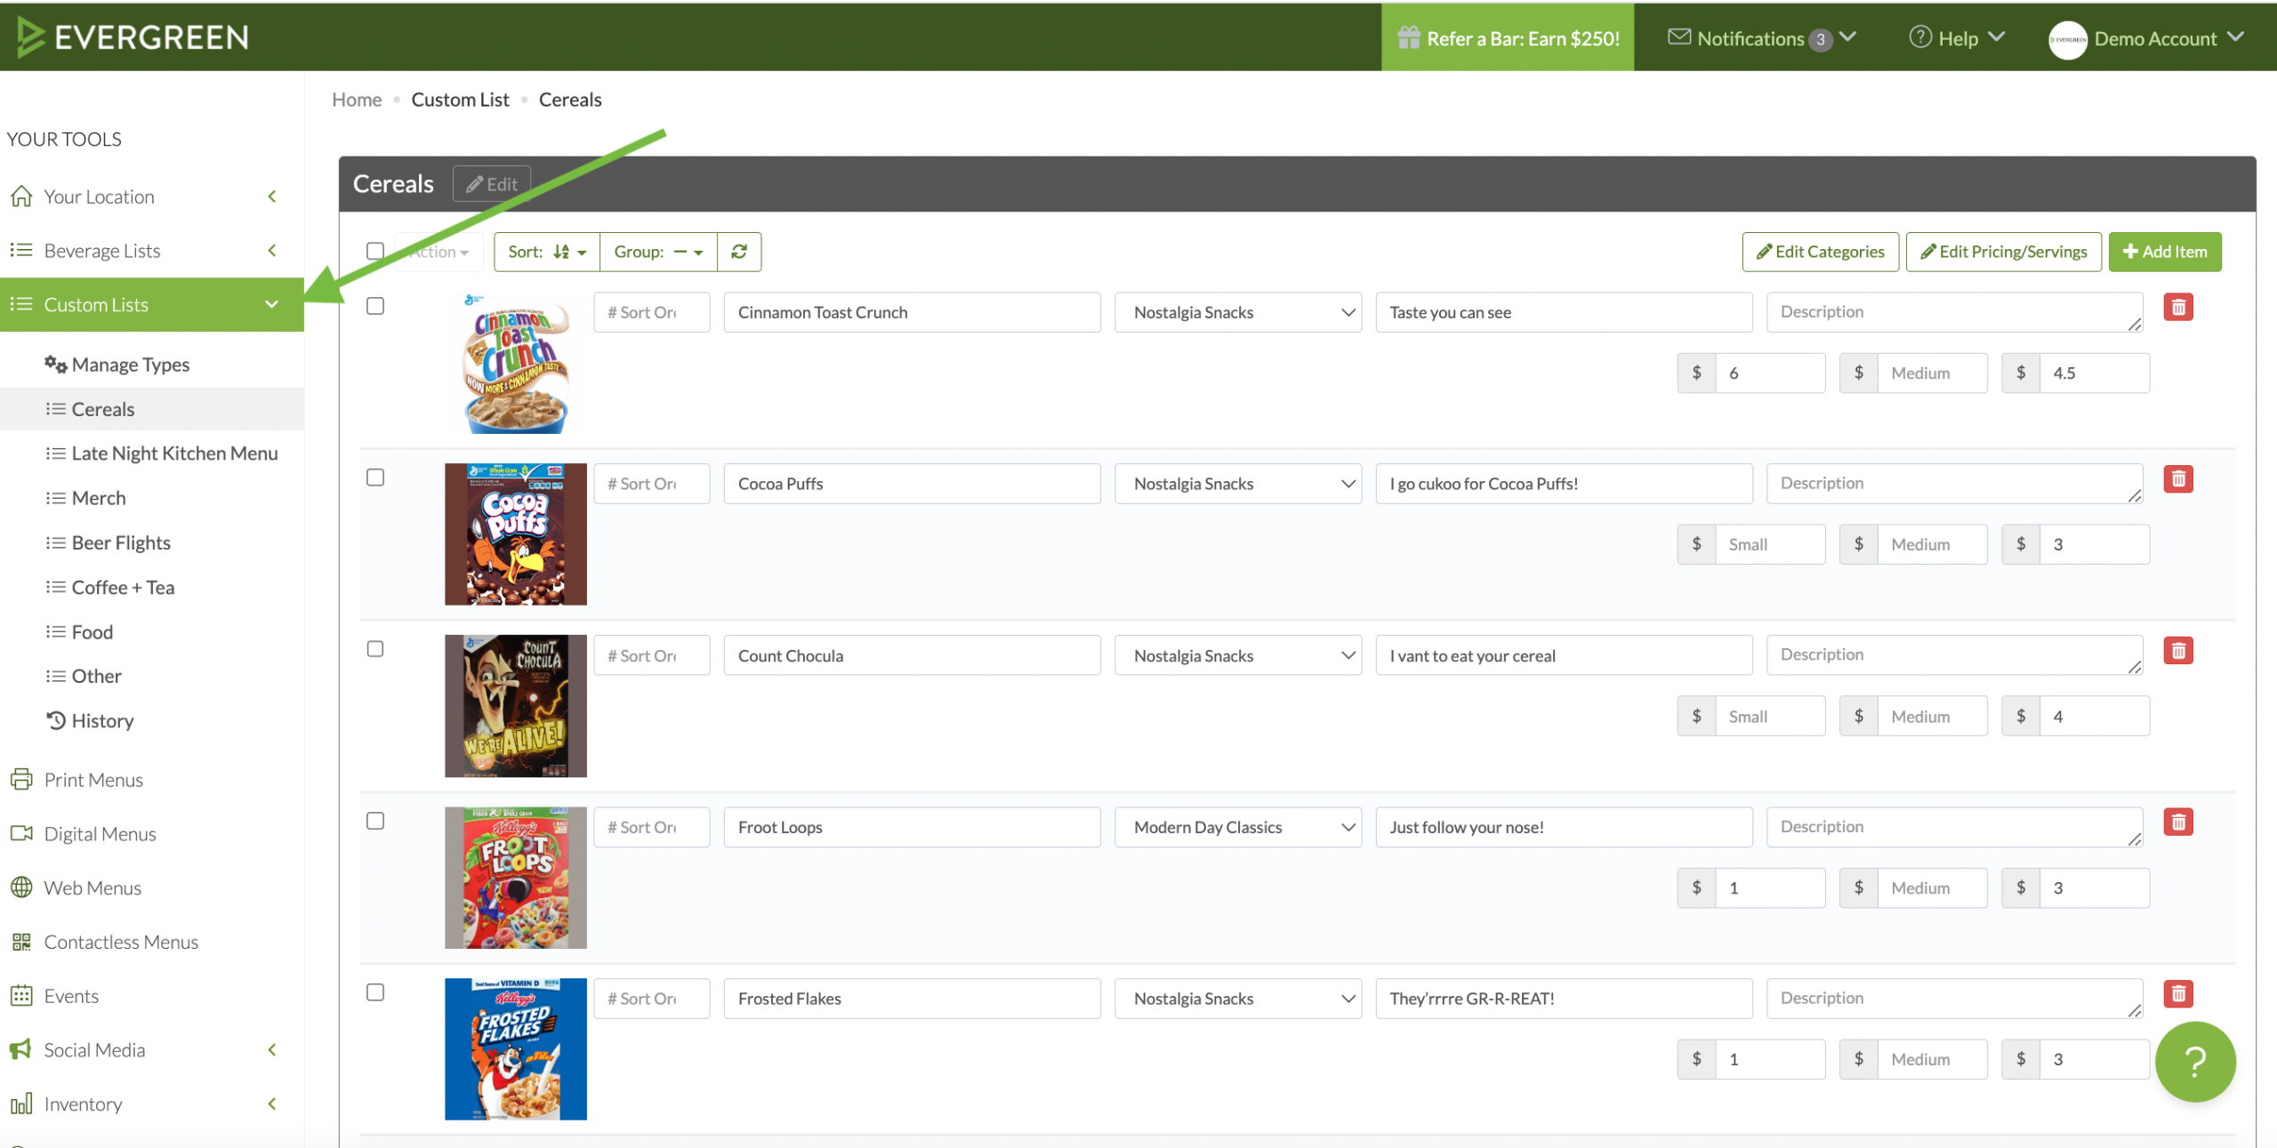Click the trash icon for Froot Loops
2277x1148 pixels.
2178,823
